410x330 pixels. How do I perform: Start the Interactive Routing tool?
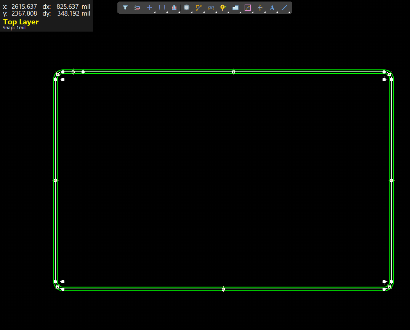pyautogui.click(x=199, y=8)
